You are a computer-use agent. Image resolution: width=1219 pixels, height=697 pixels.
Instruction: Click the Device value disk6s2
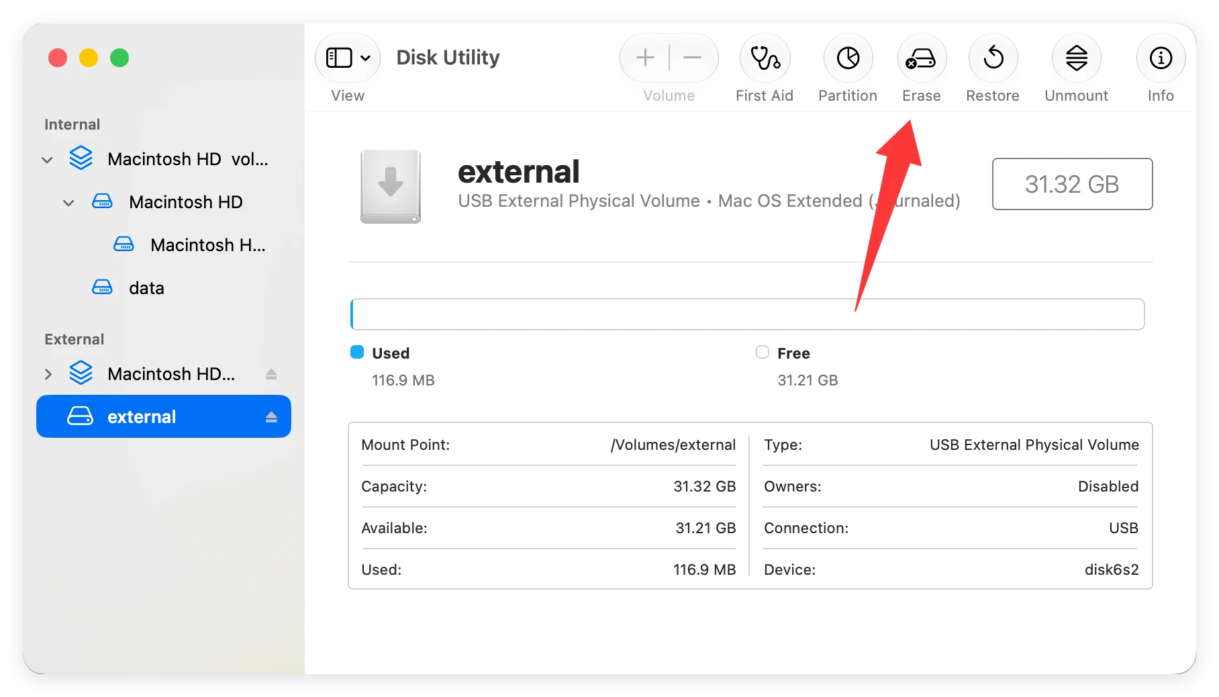(1112, 569)
